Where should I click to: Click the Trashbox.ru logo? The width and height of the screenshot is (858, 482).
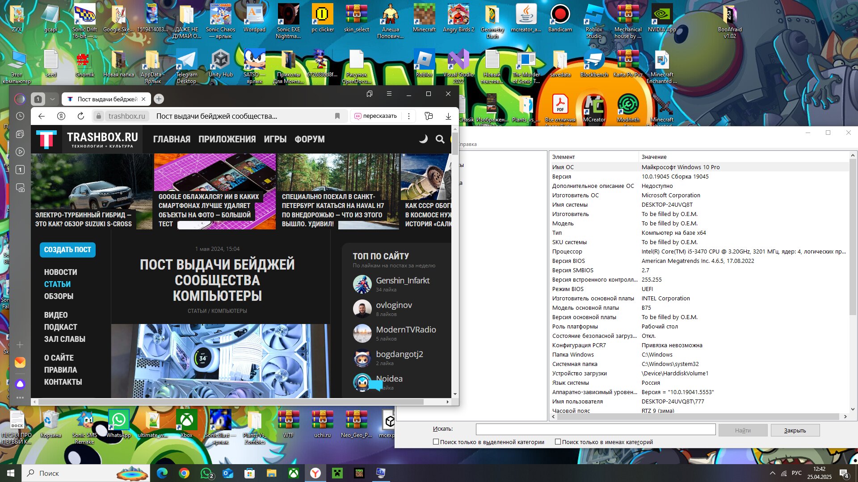[87, 139]
